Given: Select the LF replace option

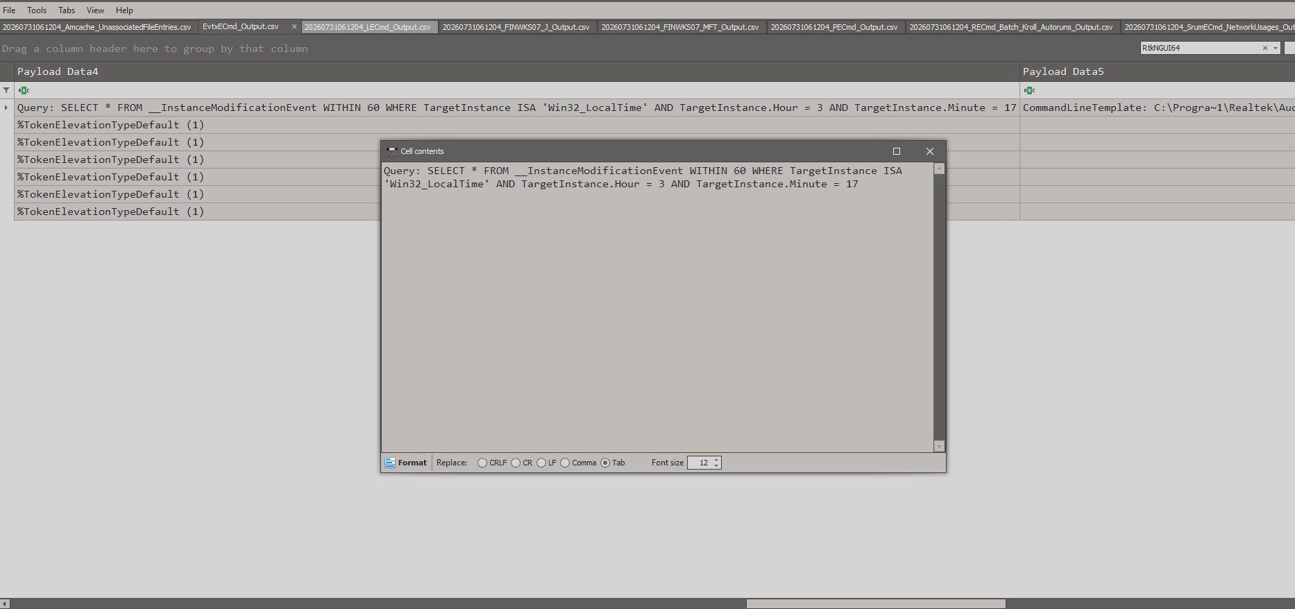Looking at the screenshot, I should pos(541,463).
